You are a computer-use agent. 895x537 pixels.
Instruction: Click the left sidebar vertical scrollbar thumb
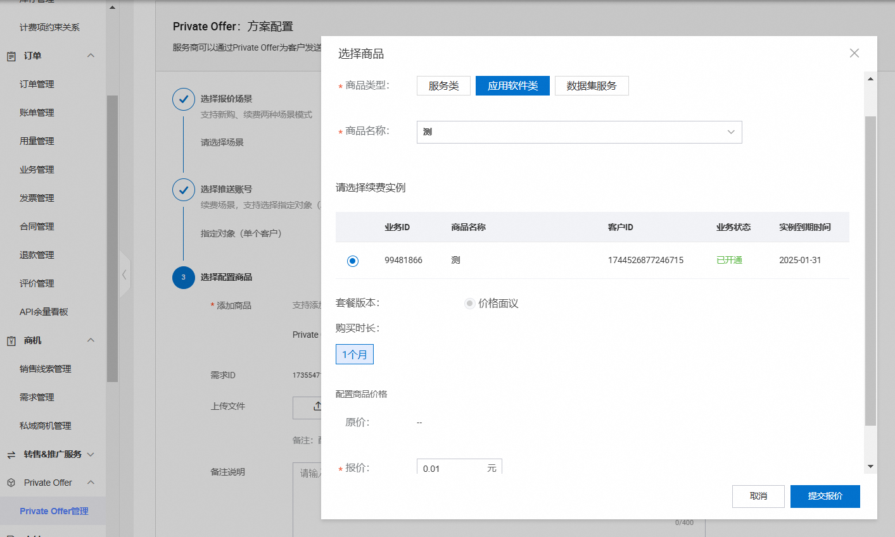coord(112,238)
